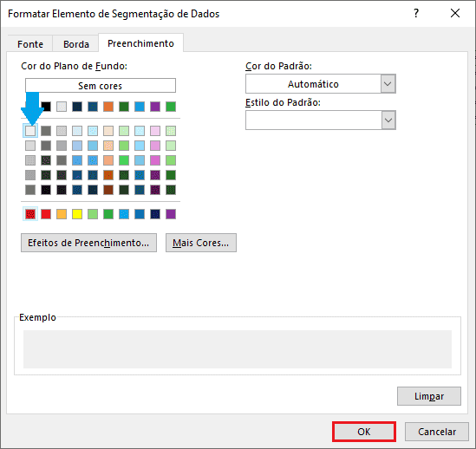Choose the Sem cores option
This screenshot has height=449, width=476.
(101, 86)
